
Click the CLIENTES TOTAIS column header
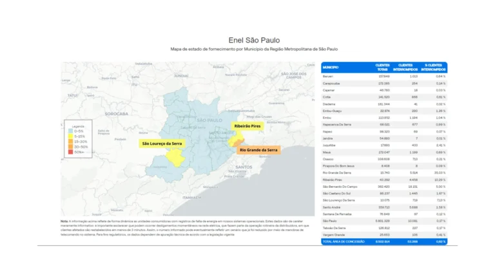pos(382,67)
